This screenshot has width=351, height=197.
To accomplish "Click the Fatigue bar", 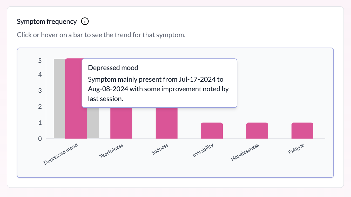I will tap(302, 130).
